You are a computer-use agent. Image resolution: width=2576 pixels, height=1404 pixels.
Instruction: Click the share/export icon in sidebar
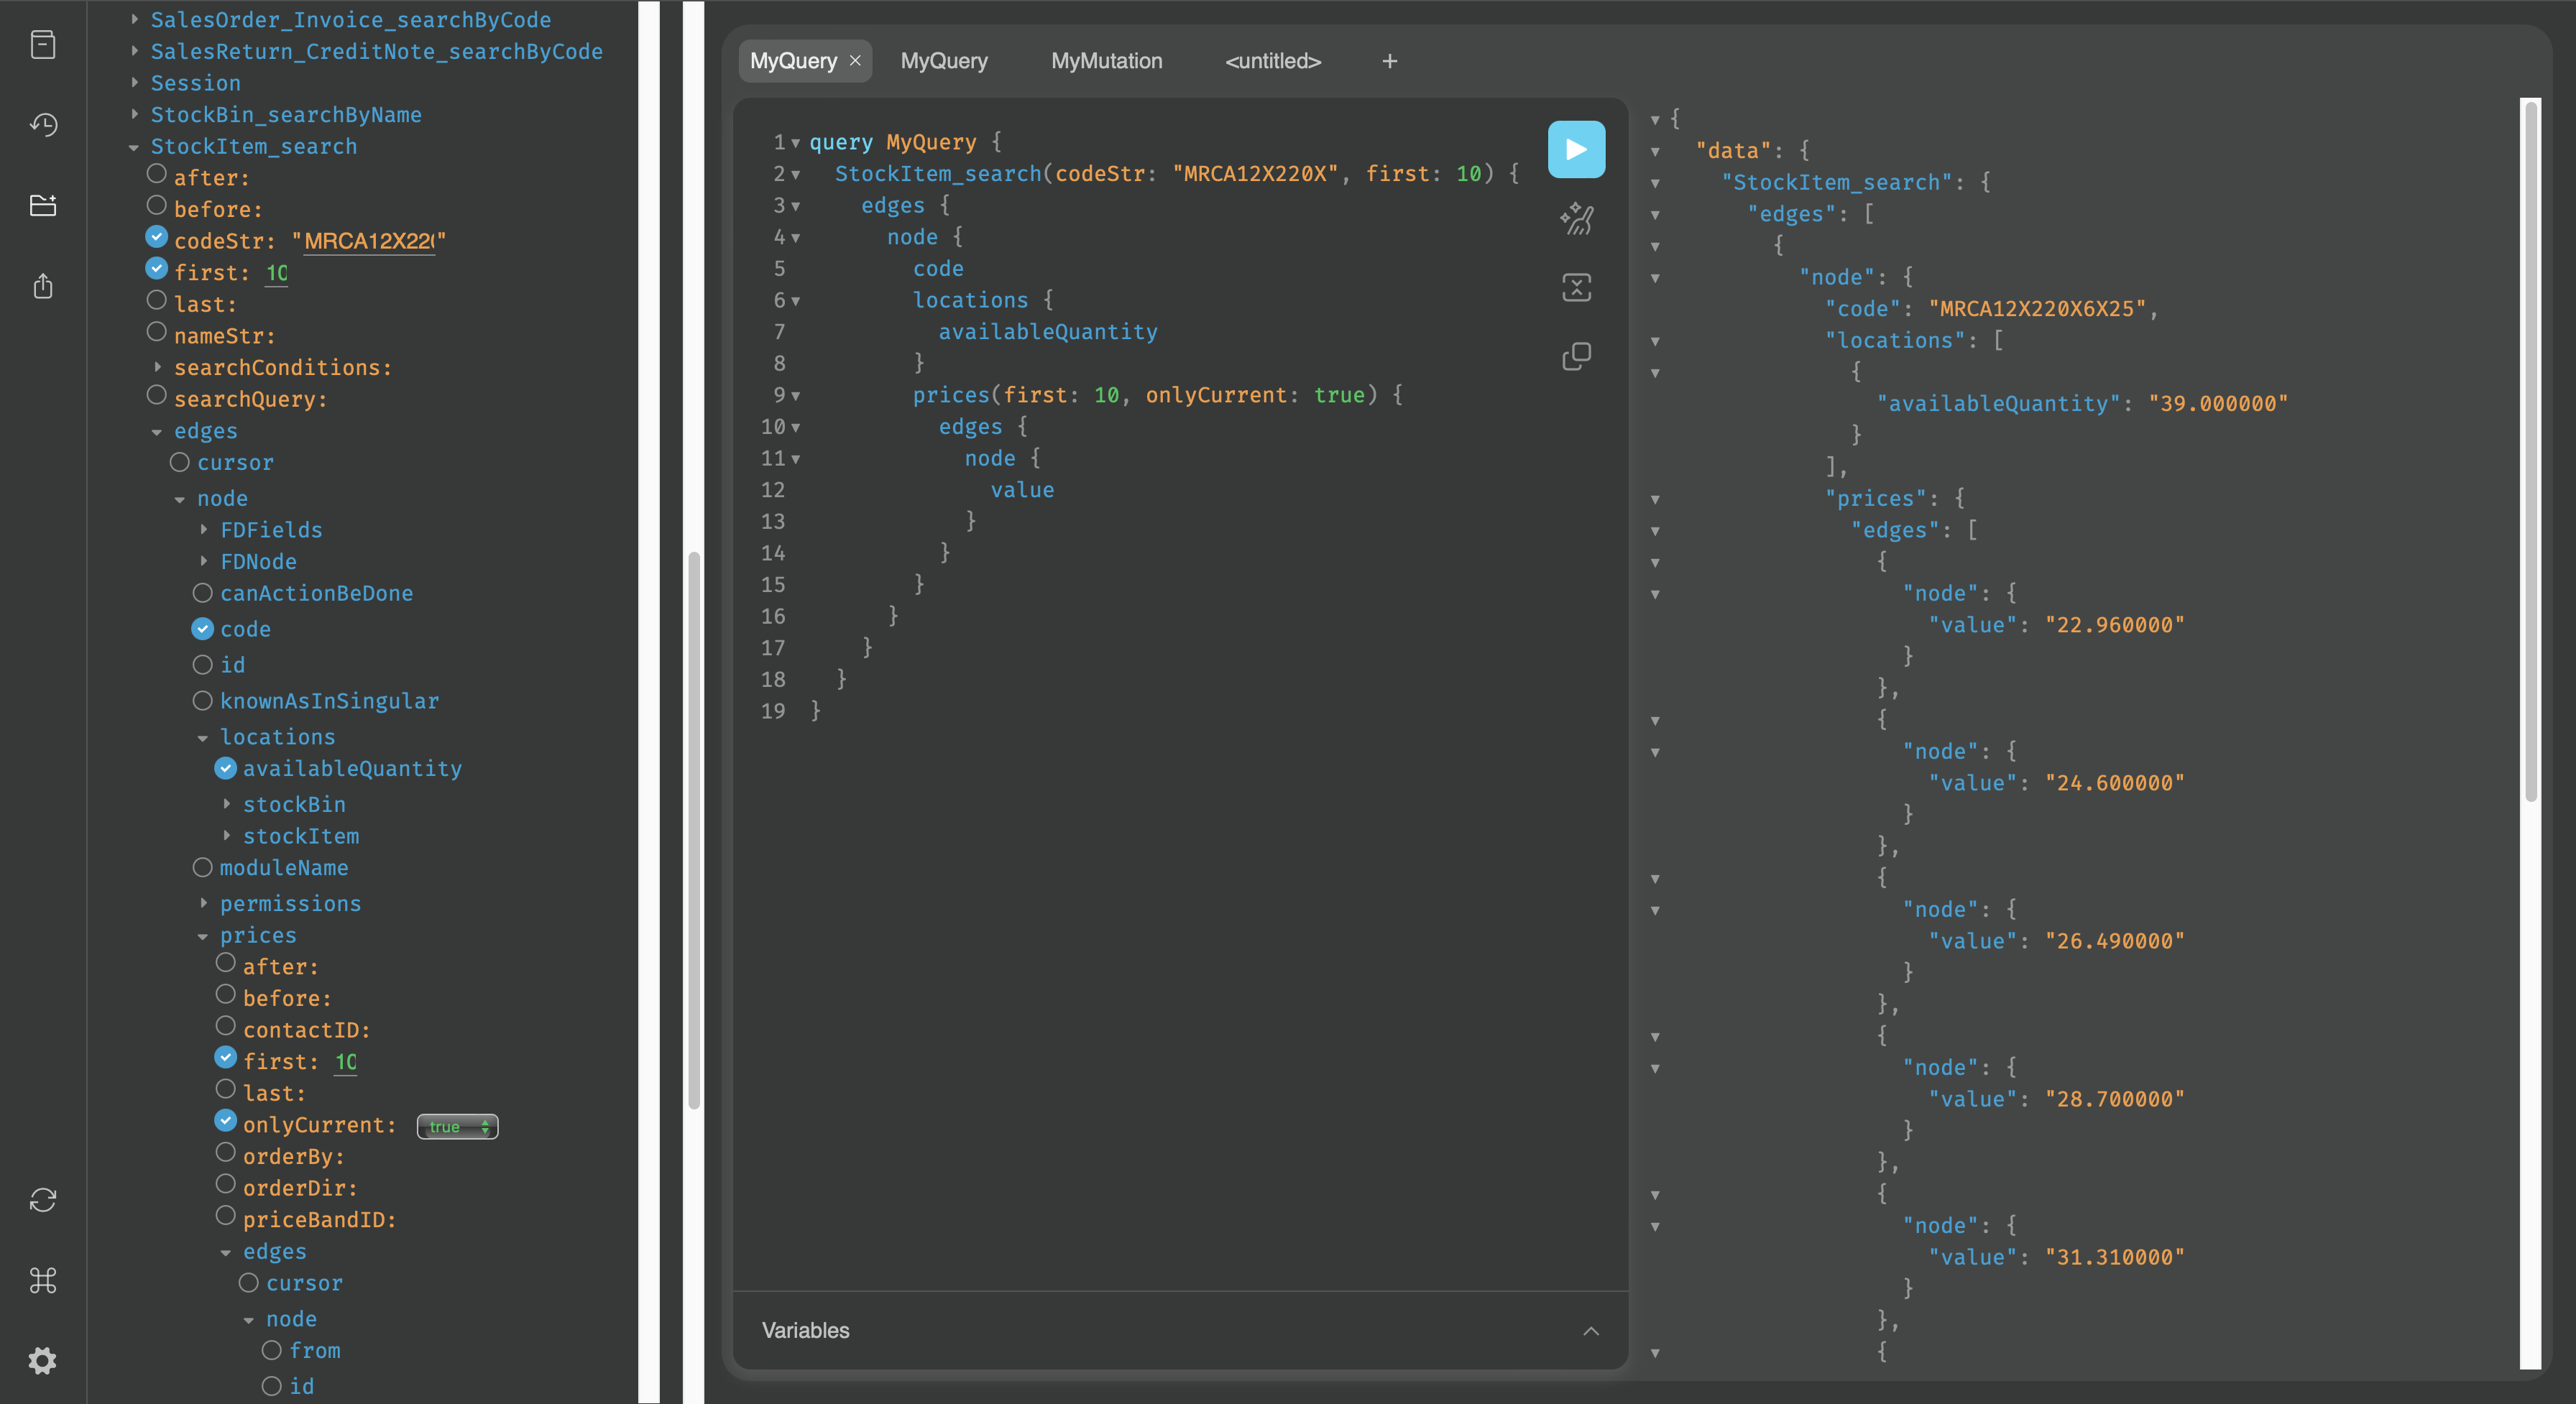point(43,287)
